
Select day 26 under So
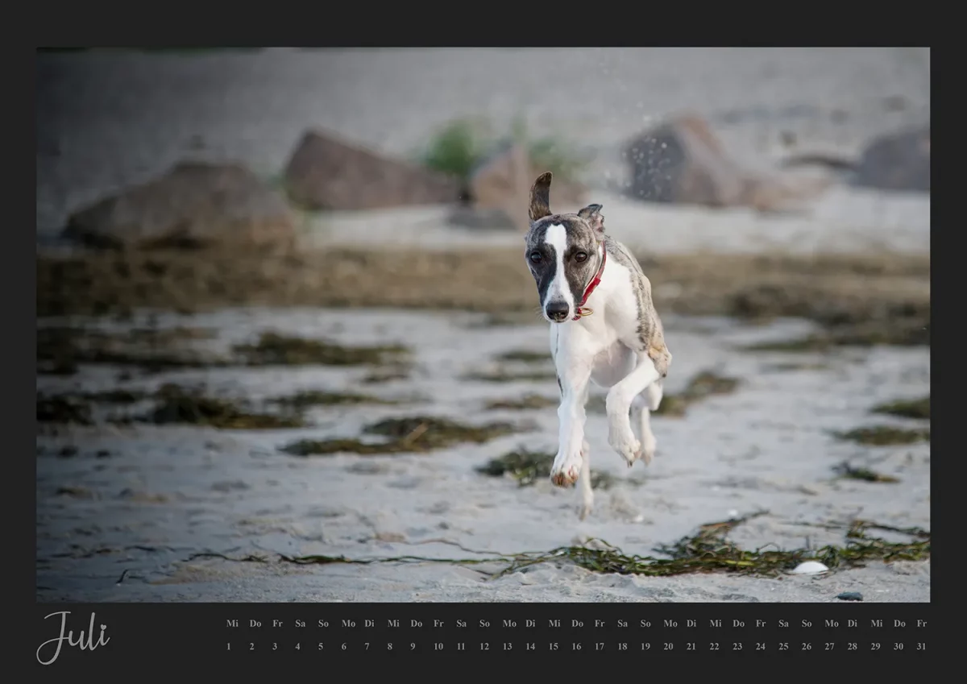click(x=806, y=646)
